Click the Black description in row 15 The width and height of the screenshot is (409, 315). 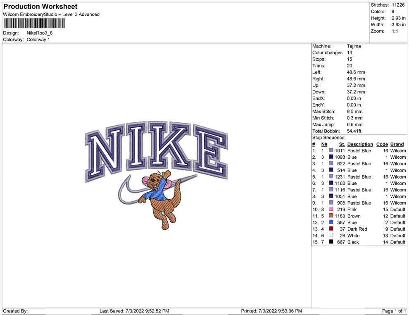tap(353, 242)
